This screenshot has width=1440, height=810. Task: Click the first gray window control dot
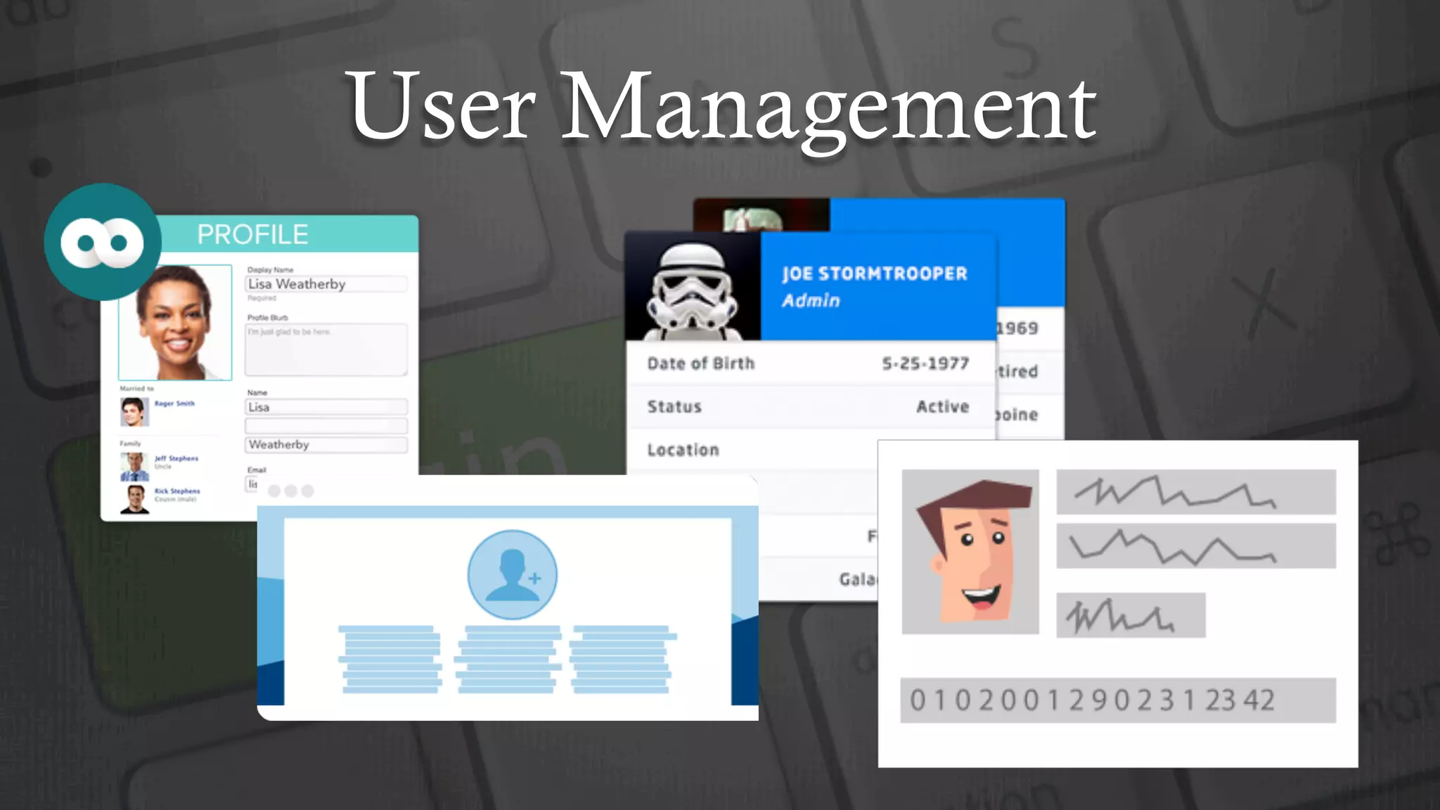(274, 491)
